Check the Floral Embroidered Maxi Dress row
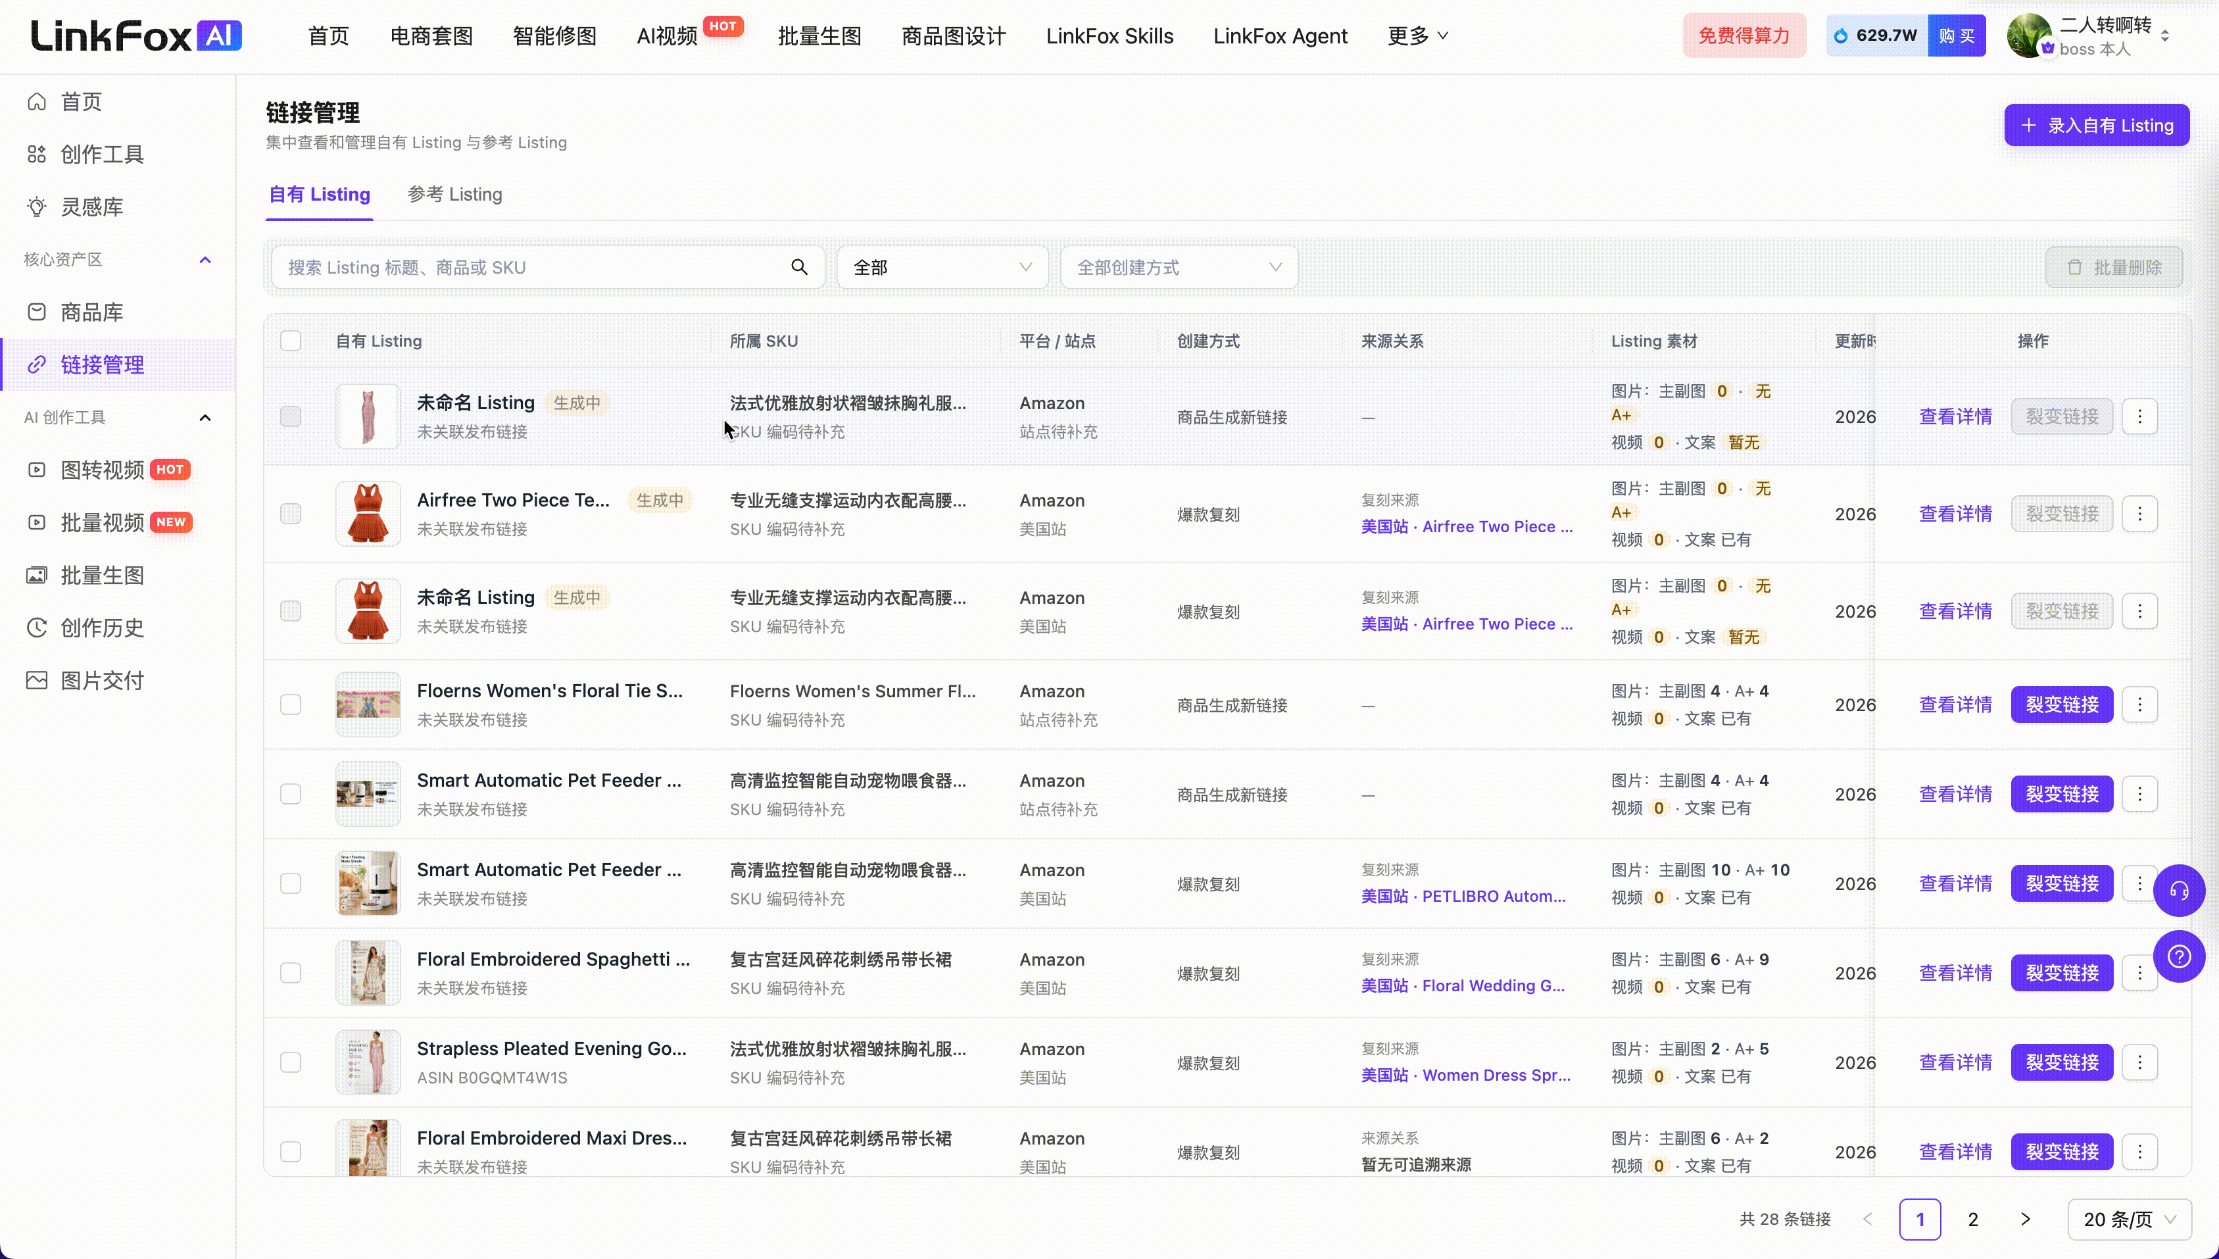The height and width of the screenshot is (1259, 2219). pyautogui.click(x=291, y=1152)
